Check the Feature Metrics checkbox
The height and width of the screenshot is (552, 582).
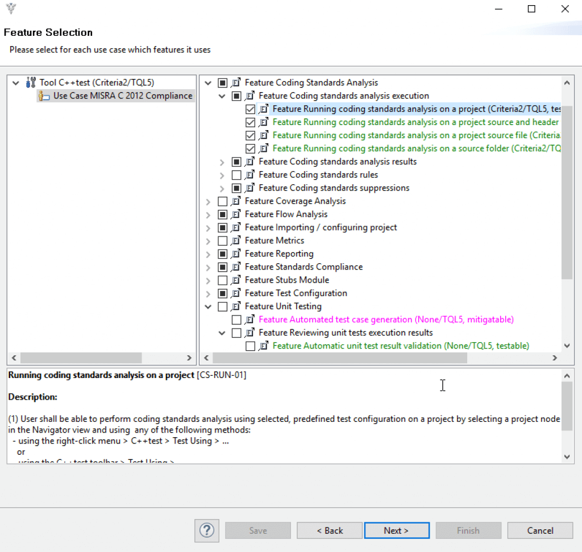[x=222, y=241]
